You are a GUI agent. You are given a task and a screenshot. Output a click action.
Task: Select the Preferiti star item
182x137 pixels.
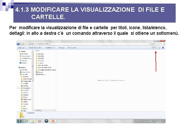(x=22, y=52)
